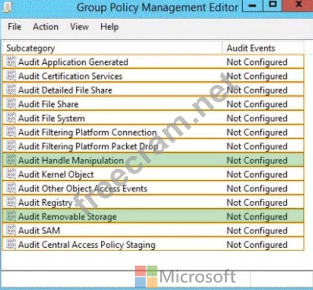Click Not Configured value for Audit Other Object Access Events
Screen dimensions: 313x290
coord(257,188)
